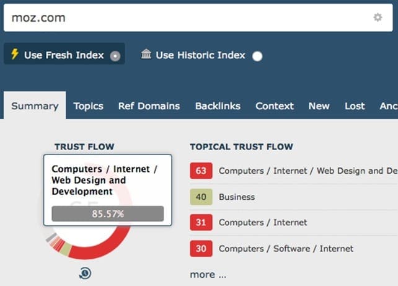
Task: Click the 85.57% progress bar
Action: [108, 214]
